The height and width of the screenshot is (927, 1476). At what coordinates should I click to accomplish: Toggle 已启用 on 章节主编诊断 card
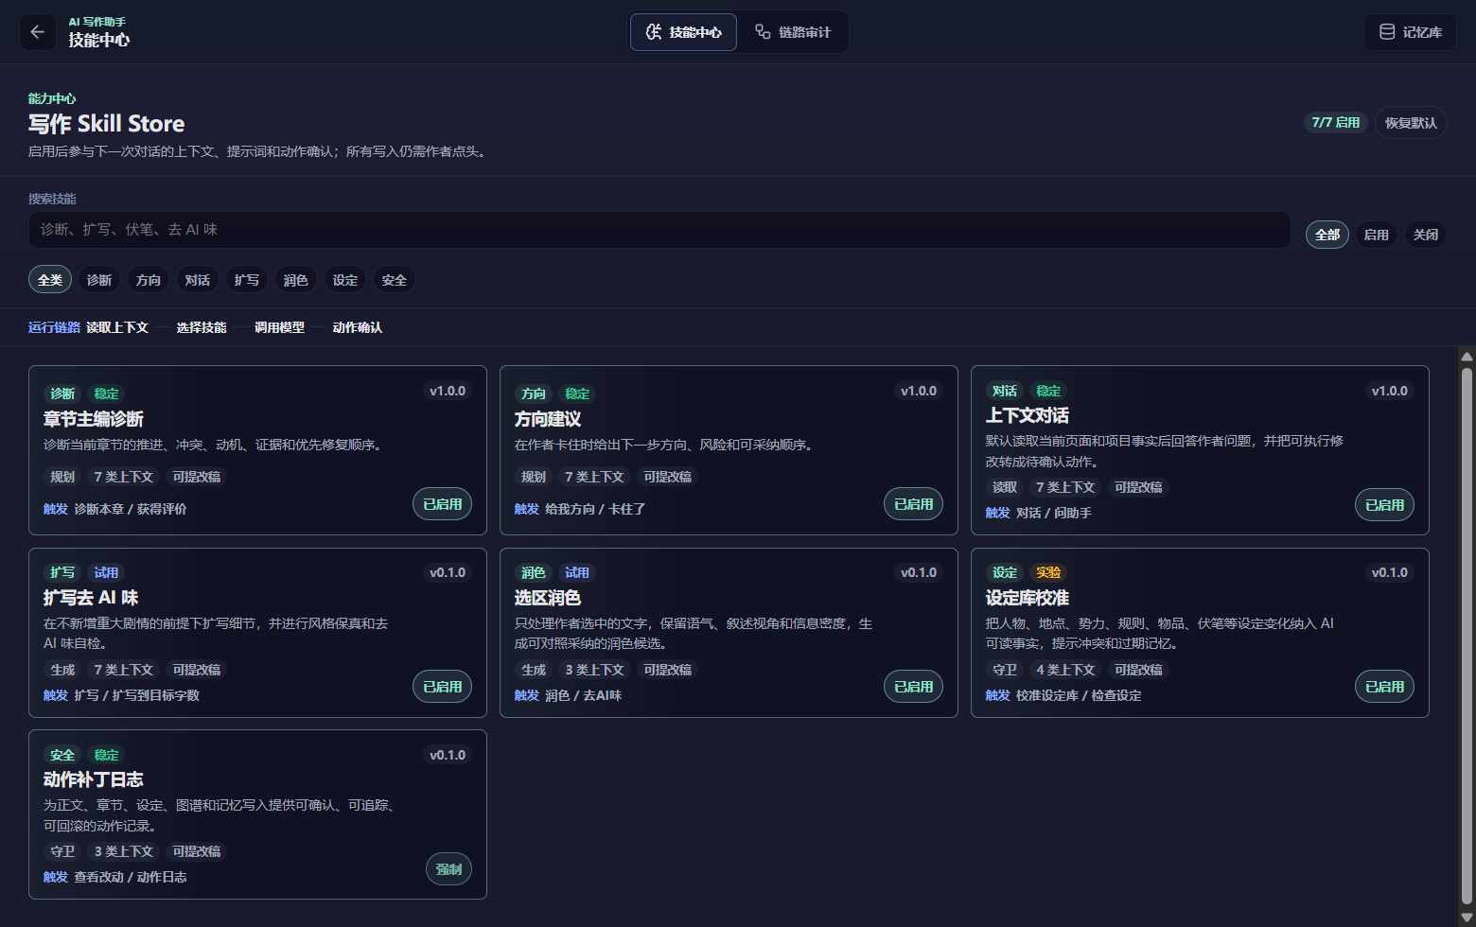tap(442, 504)
